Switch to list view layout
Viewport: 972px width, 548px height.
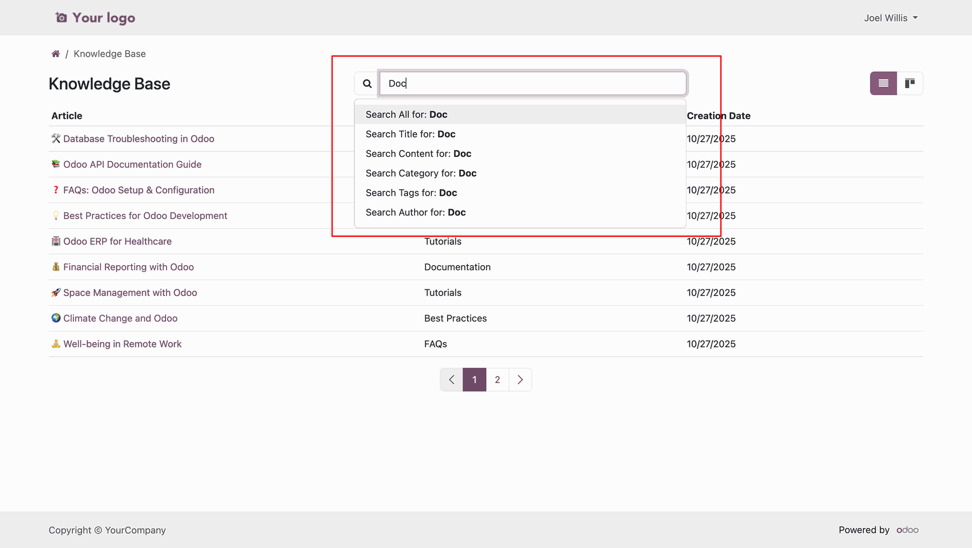click(x=883, y=83)
